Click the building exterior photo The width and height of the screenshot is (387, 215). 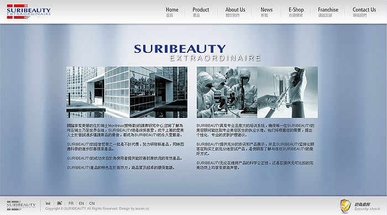pyautogui.click(x=127, y=92)
